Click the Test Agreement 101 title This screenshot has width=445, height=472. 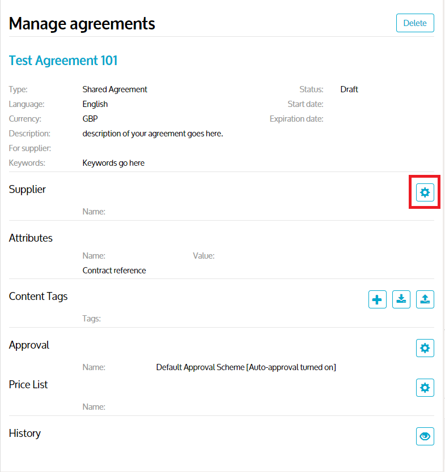click(x=63, y=61)
